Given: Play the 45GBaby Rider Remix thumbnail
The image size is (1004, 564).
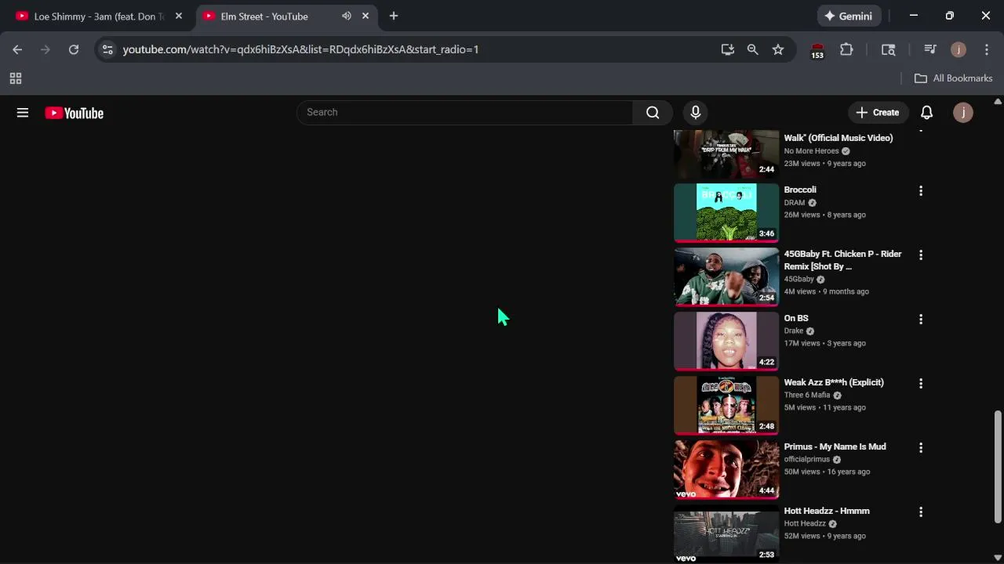Looking at the screenshot, I should pyautogui.click(x=726, y=277).
